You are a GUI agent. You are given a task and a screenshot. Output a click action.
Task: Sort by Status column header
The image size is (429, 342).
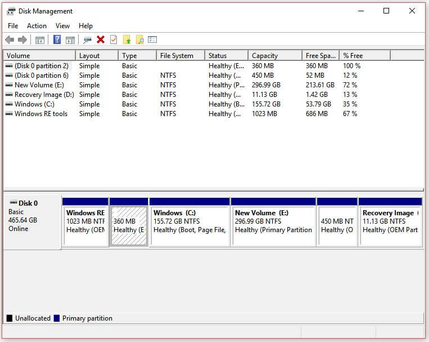coord(227,56)
